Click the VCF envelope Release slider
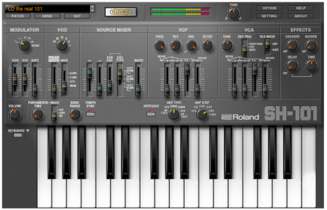 197,80
